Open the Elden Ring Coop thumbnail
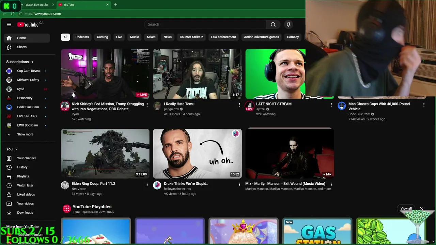The width and height of the screenshot is (436, 245). [x=105, y=153]
